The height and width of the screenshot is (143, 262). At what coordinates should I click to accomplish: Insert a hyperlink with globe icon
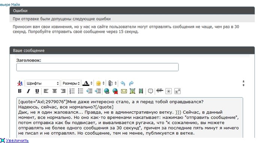pyautogui.click(x=107, y=91)
